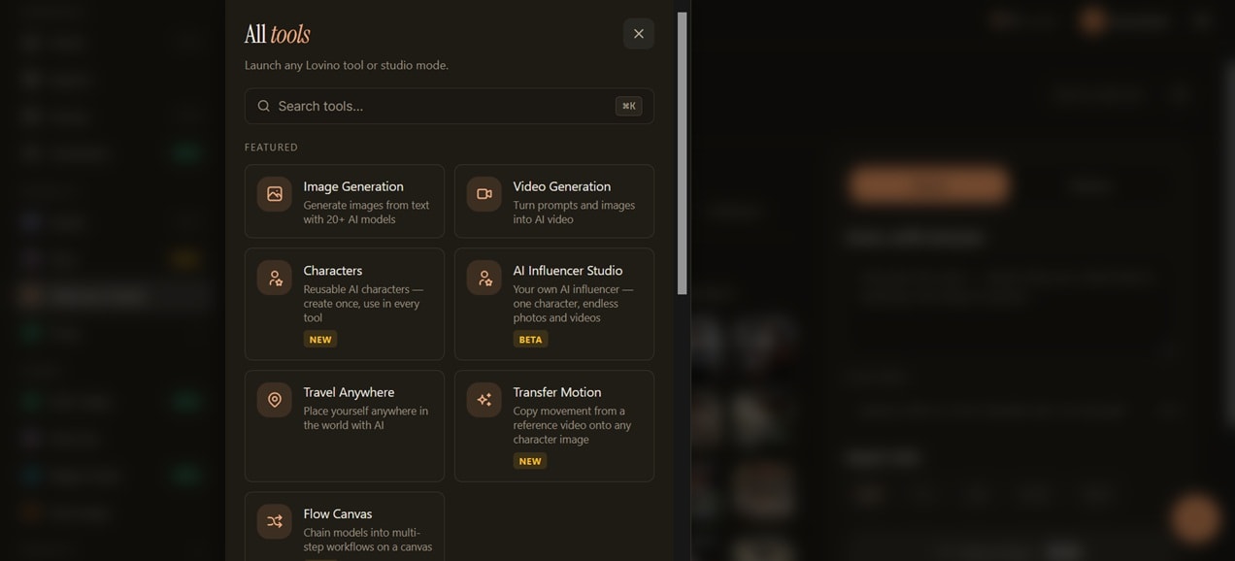Click the NEW badge under Transfer Motion

click(x=530, y=461)
